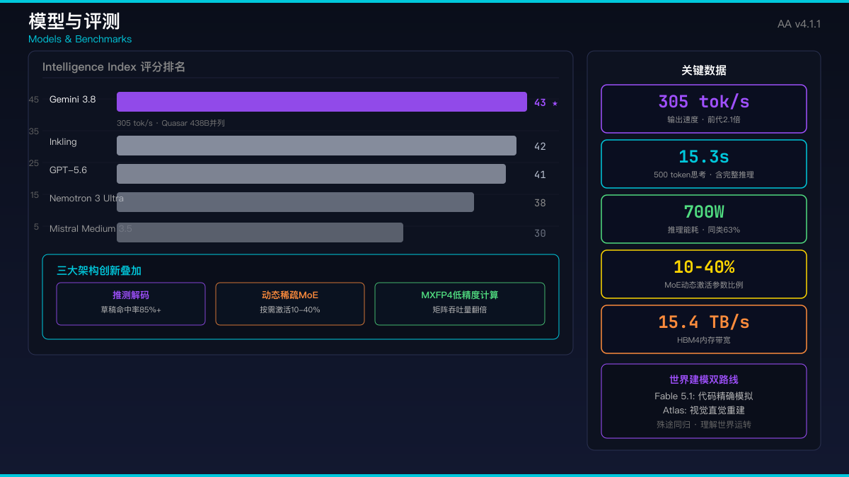Click the Nemotron 3 Ultra label

coord(86,199)
